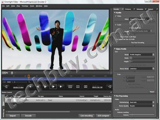
Task: Click the first filmstrip clip-edit icon
Action: (x=70, y=87)
